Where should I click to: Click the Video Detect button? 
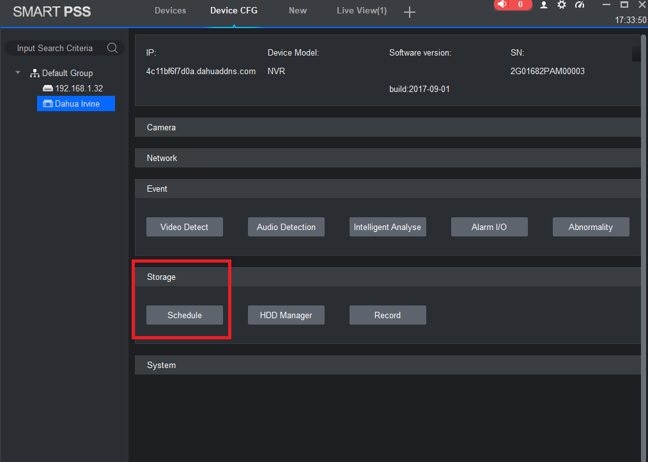tap(185, 227)
